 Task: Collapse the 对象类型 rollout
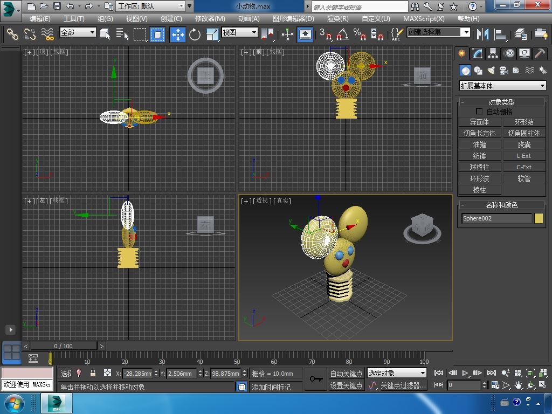(501, 102)
